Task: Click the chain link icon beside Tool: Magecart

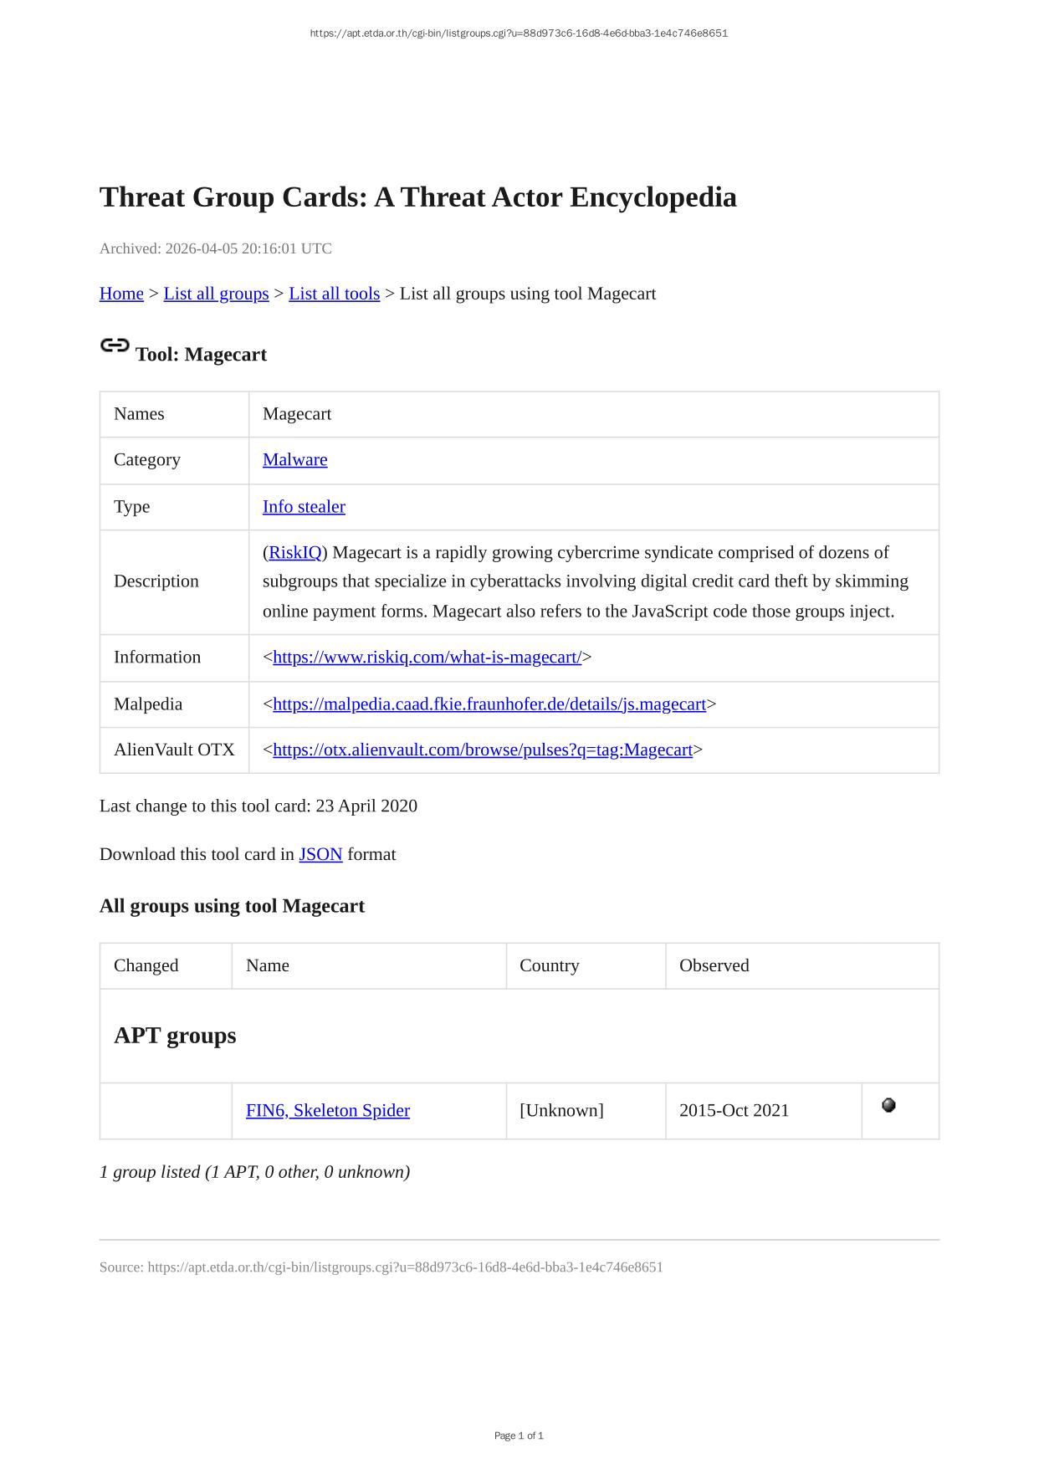Action: pos(115,345)
